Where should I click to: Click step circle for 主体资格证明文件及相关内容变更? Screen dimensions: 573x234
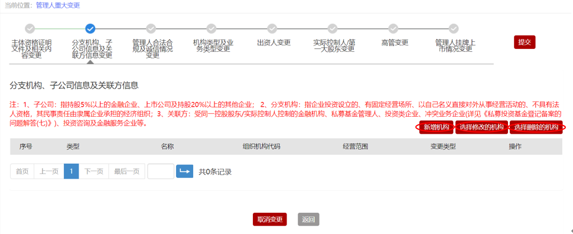click(x=30, y=28)
